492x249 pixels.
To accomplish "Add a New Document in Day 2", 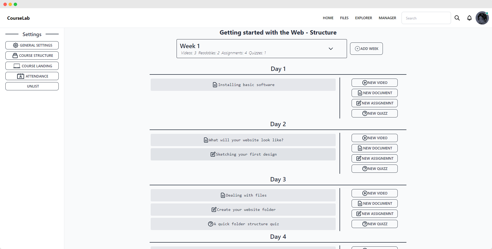I will coord(375,148).
